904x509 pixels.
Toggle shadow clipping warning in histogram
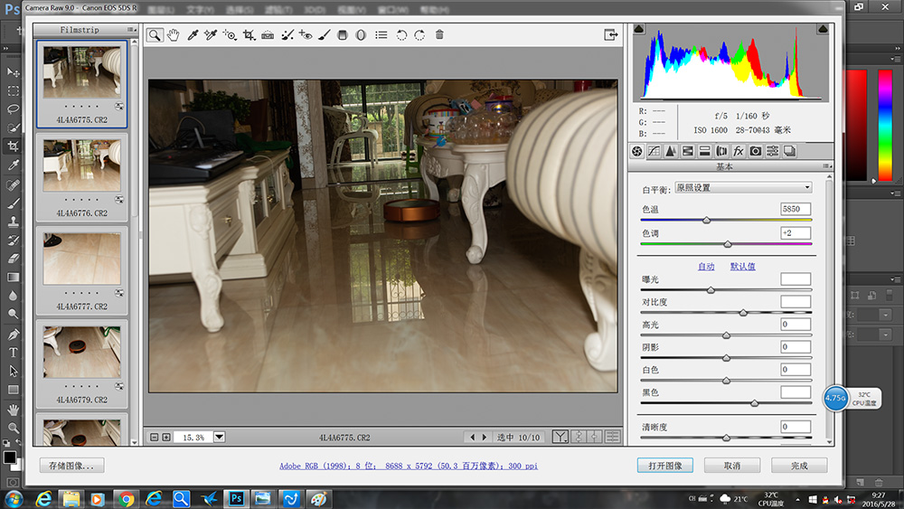tap(639, 30)
